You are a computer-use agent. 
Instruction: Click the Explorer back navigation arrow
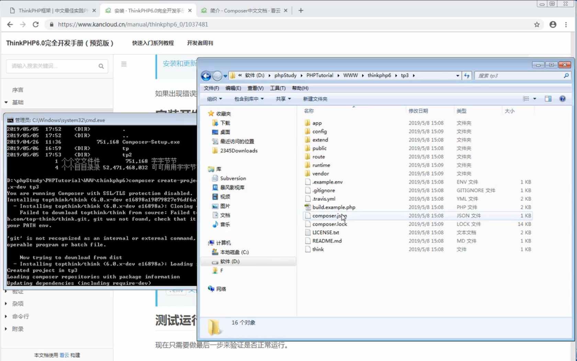(x=206, y=76)
